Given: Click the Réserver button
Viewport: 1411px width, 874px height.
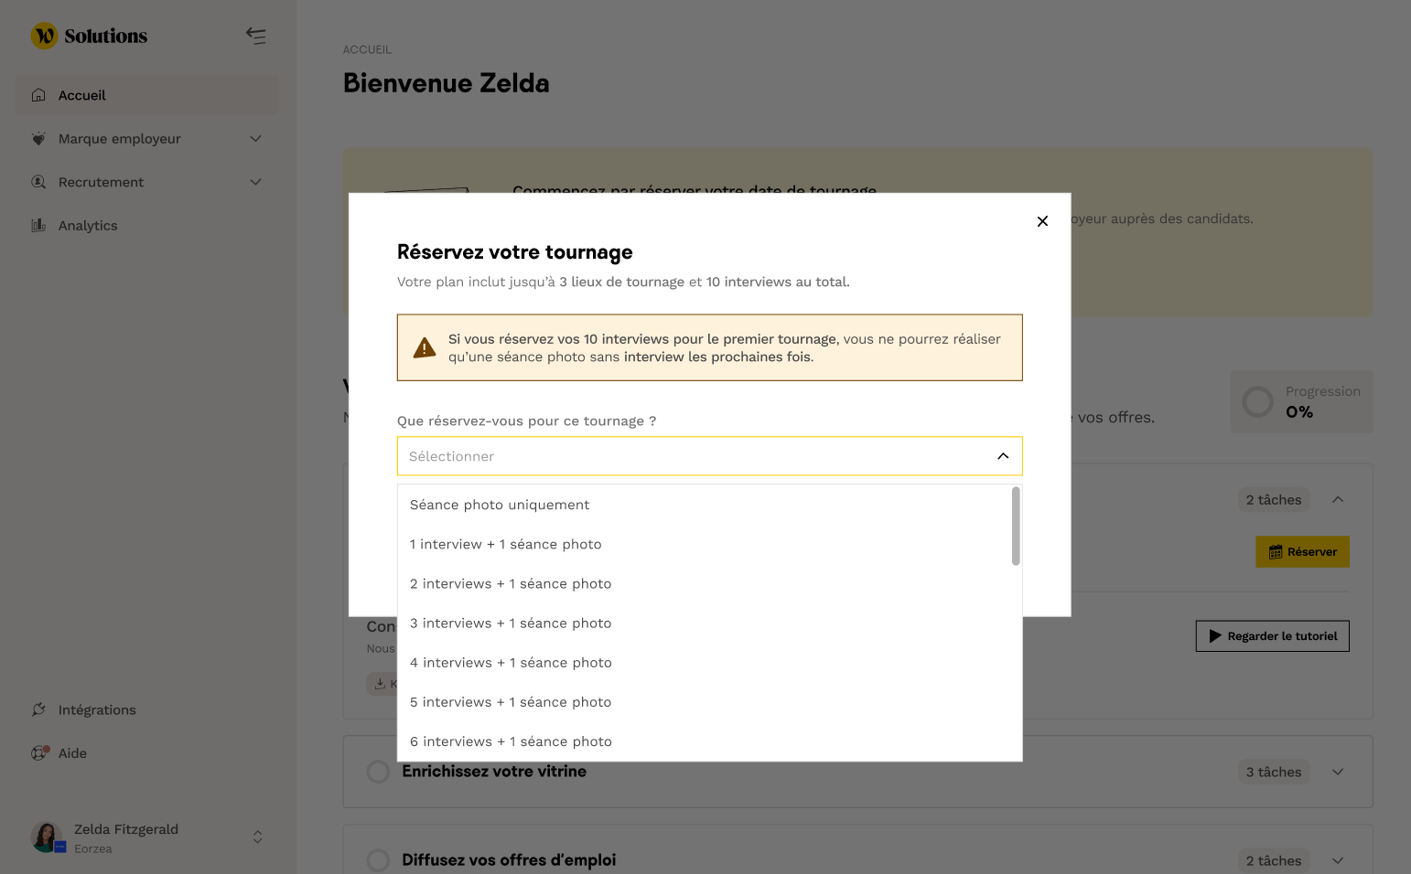Looking at the screenshot, I should (1302, 552).
